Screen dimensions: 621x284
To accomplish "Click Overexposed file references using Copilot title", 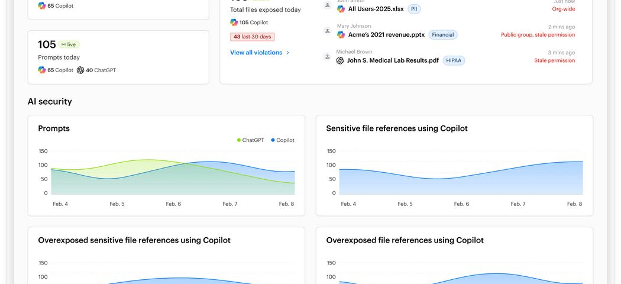I will tap(405, 240).
